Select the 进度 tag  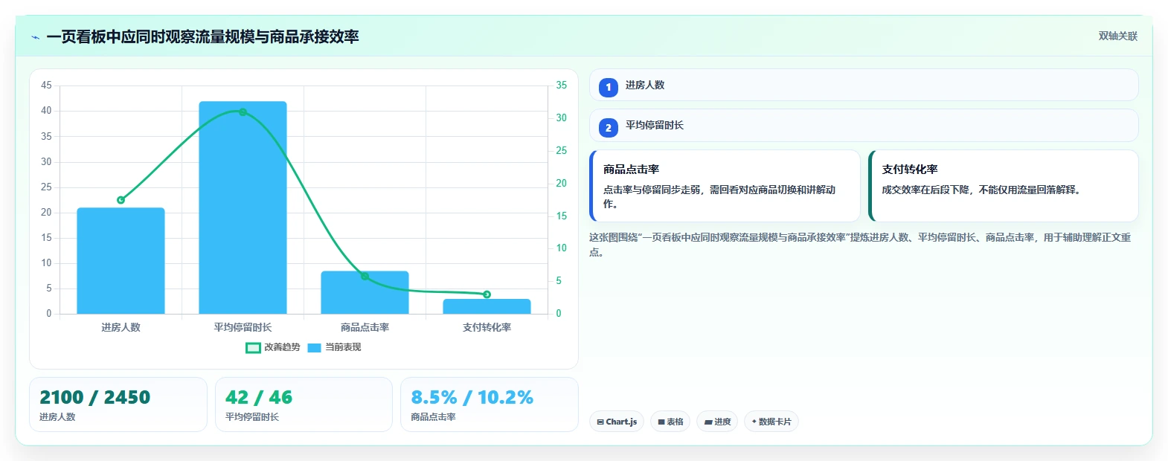coord(717,422)
